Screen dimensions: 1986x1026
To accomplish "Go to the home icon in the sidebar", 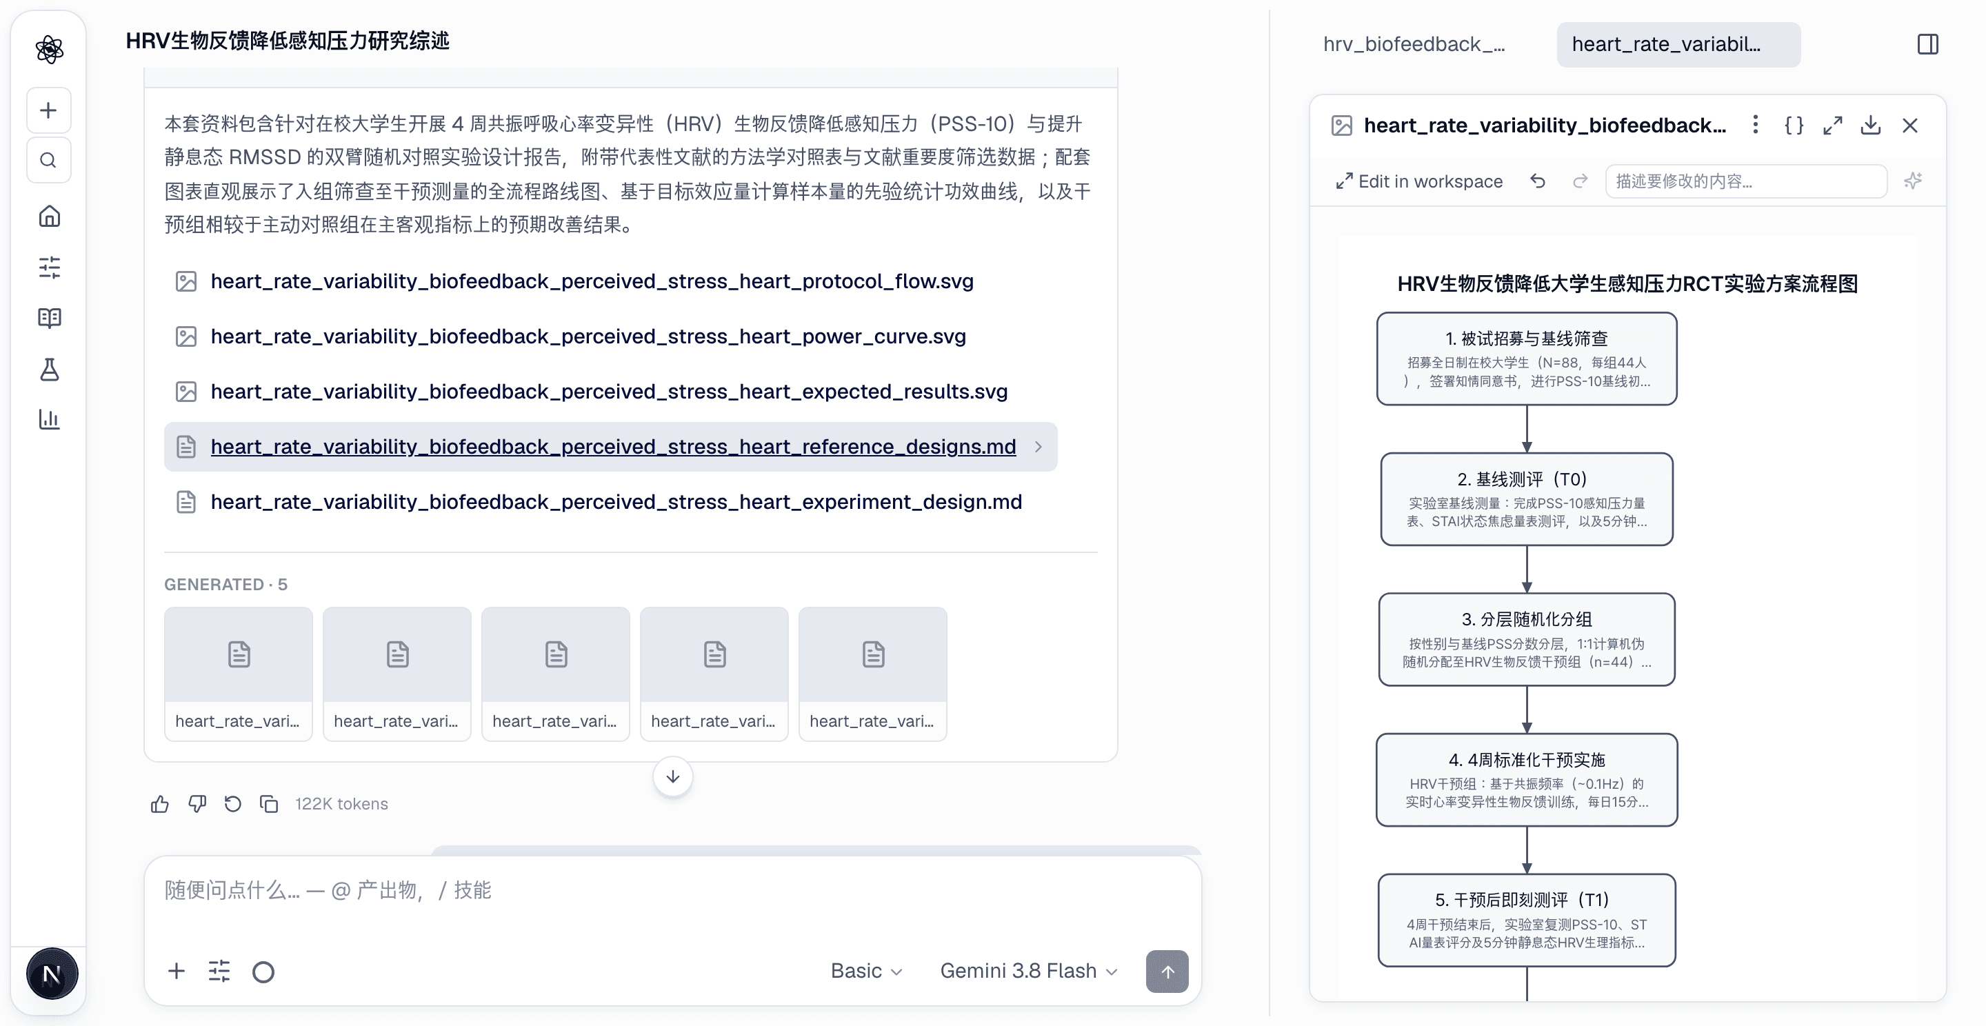I will point(50,216).
